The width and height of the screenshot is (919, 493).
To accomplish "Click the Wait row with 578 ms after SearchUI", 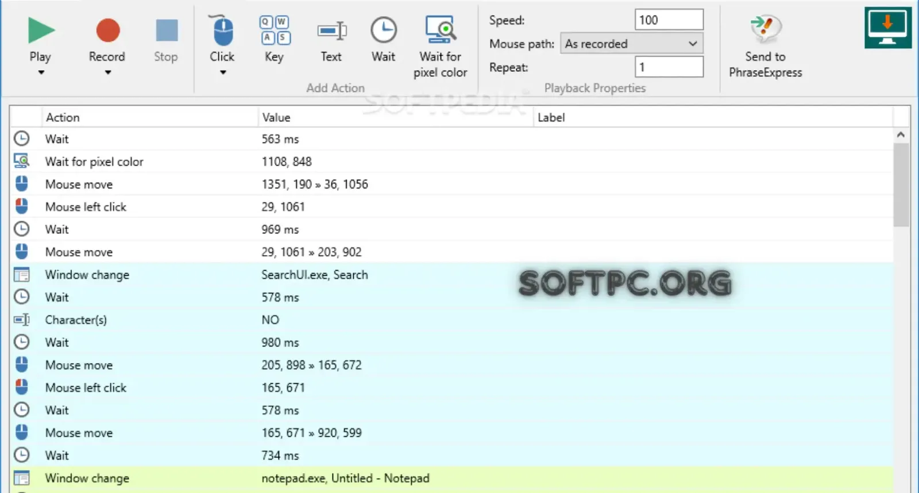I will click(x=451, y=297).
